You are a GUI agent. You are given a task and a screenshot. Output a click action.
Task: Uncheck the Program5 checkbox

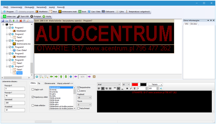10,54
